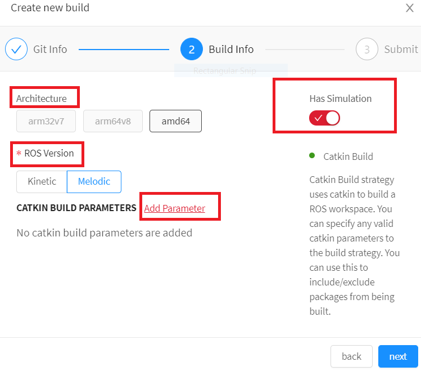Click the back button
Image resolution: width=421 pixels, height=371 pixels.
[351, 356]
